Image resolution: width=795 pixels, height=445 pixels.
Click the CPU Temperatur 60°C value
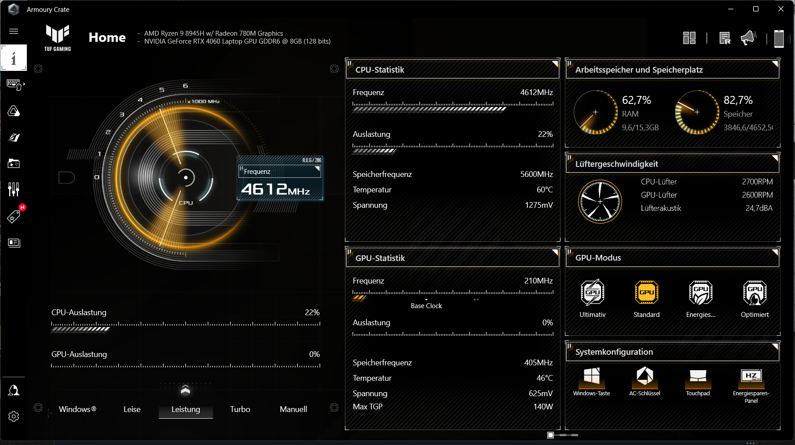click(545, 190)
